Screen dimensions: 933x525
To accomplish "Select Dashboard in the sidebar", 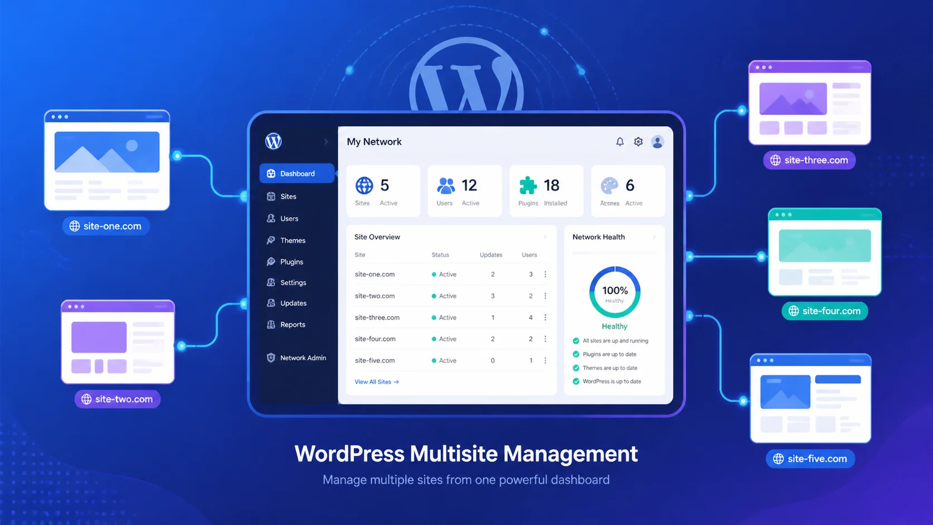I will click(297, 174).
